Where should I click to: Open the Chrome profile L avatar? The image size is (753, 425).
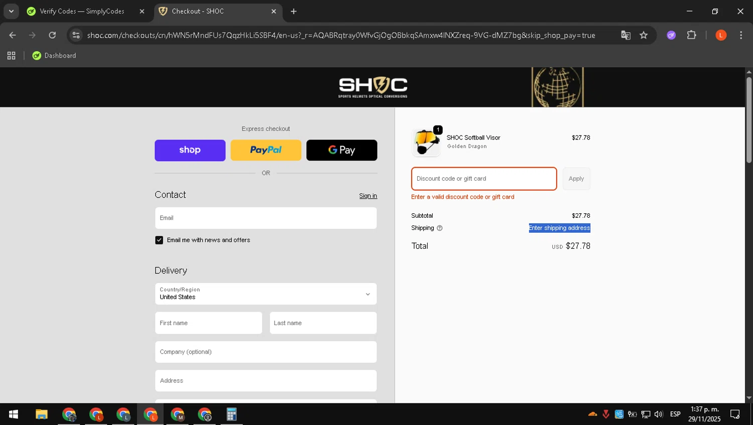(x=721, y=35)
